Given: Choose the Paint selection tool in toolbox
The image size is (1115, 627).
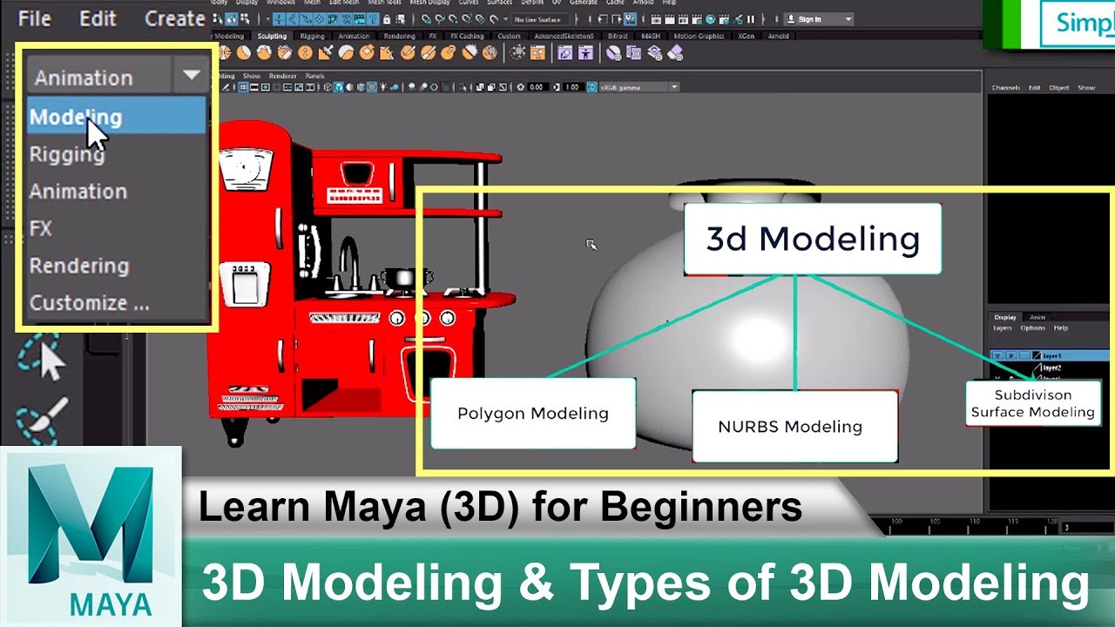Looking at the screenshot, I should pyautogui.click(x=40, y=420).
